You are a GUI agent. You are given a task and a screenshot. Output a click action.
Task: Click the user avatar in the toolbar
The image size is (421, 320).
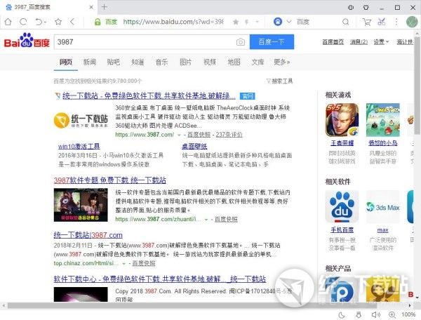pos(412,22)
